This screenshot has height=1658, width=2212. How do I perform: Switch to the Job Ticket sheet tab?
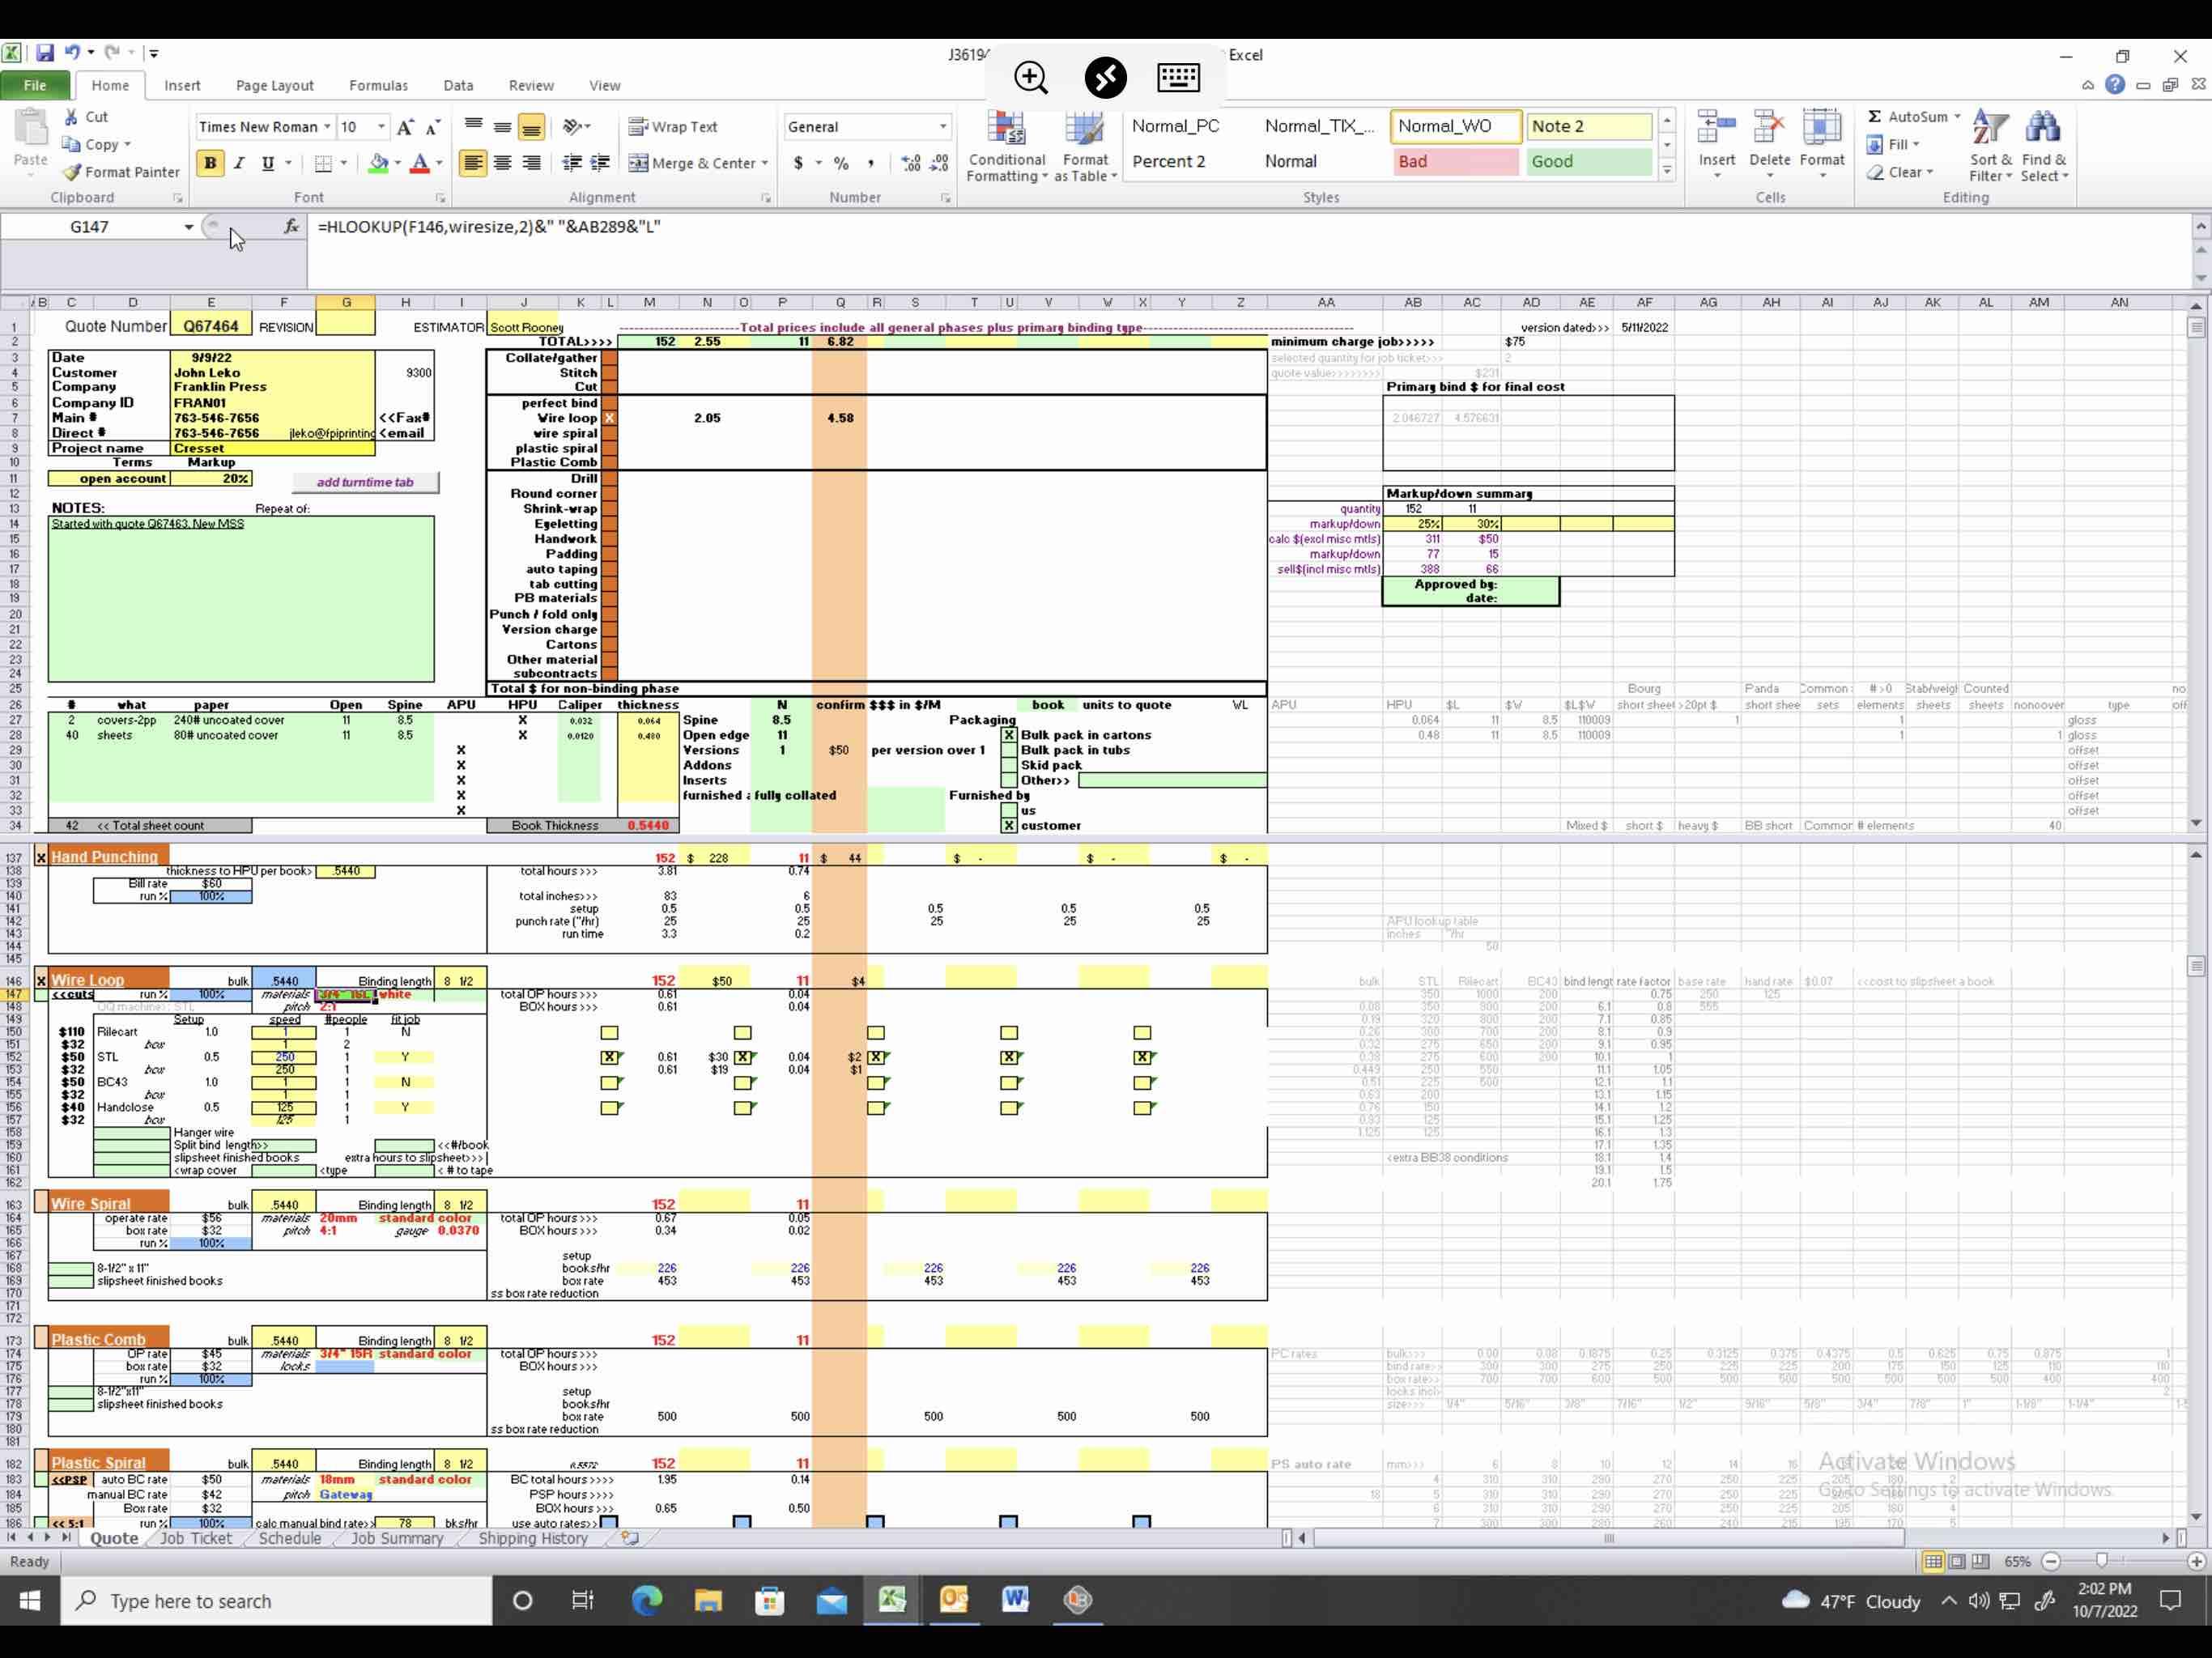(x=196, y=1538)
